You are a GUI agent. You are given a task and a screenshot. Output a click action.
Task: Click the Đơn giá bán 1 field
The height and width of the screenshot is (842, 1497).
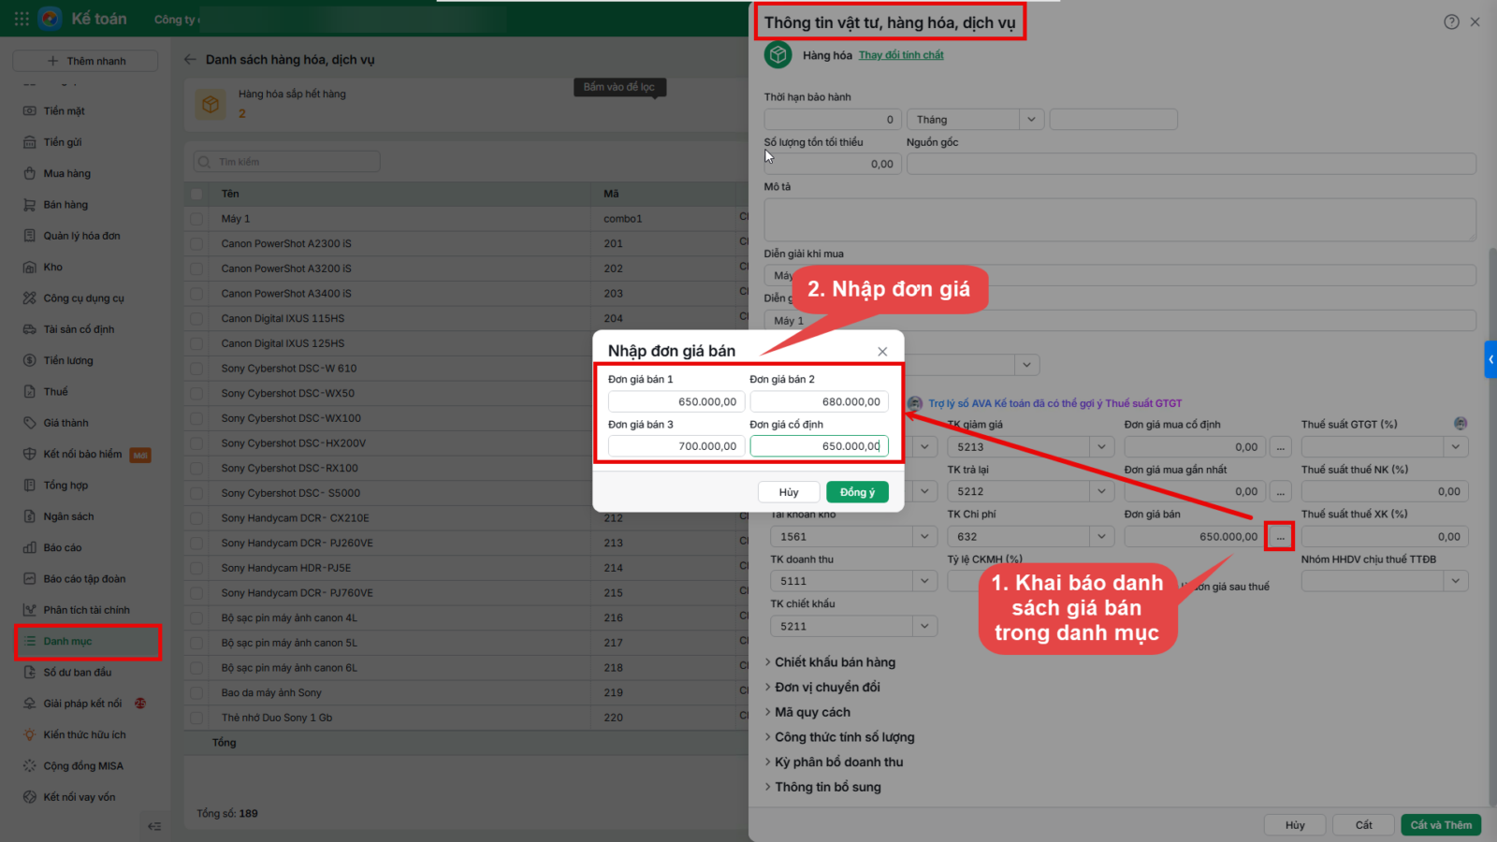(x=676, y=402)
